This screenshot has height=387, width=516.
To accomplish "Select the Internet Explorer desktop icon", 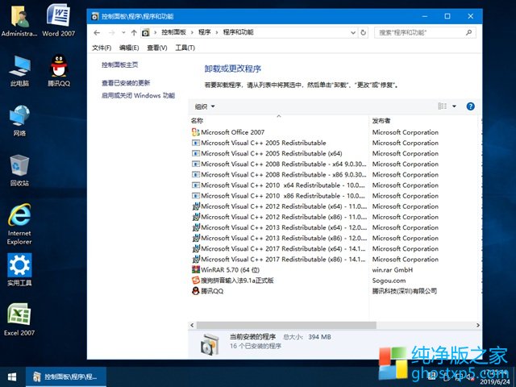I will click(19, 224).
